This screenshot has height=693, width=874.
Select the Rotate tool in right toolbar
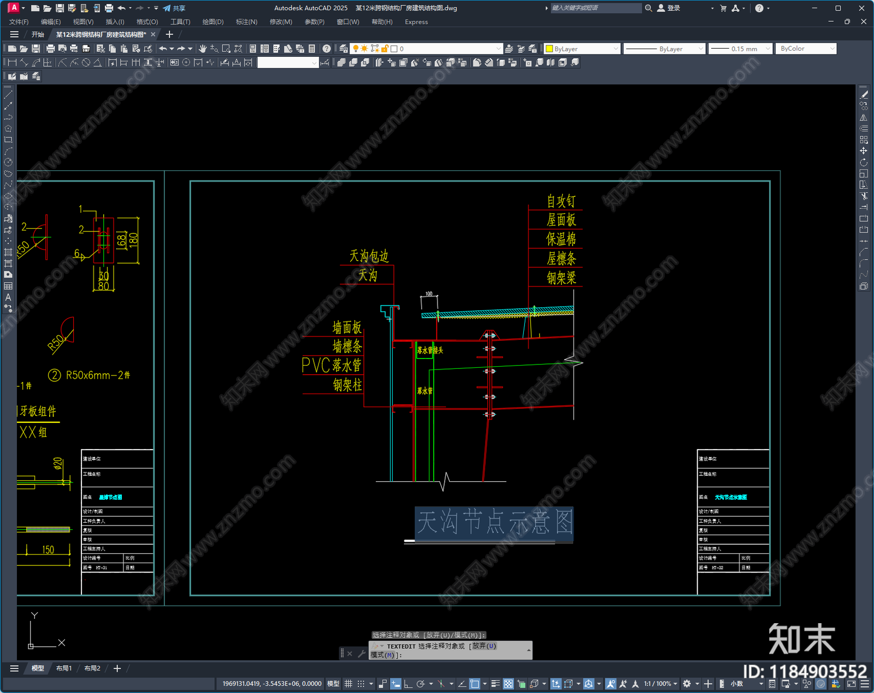point(864,163)
